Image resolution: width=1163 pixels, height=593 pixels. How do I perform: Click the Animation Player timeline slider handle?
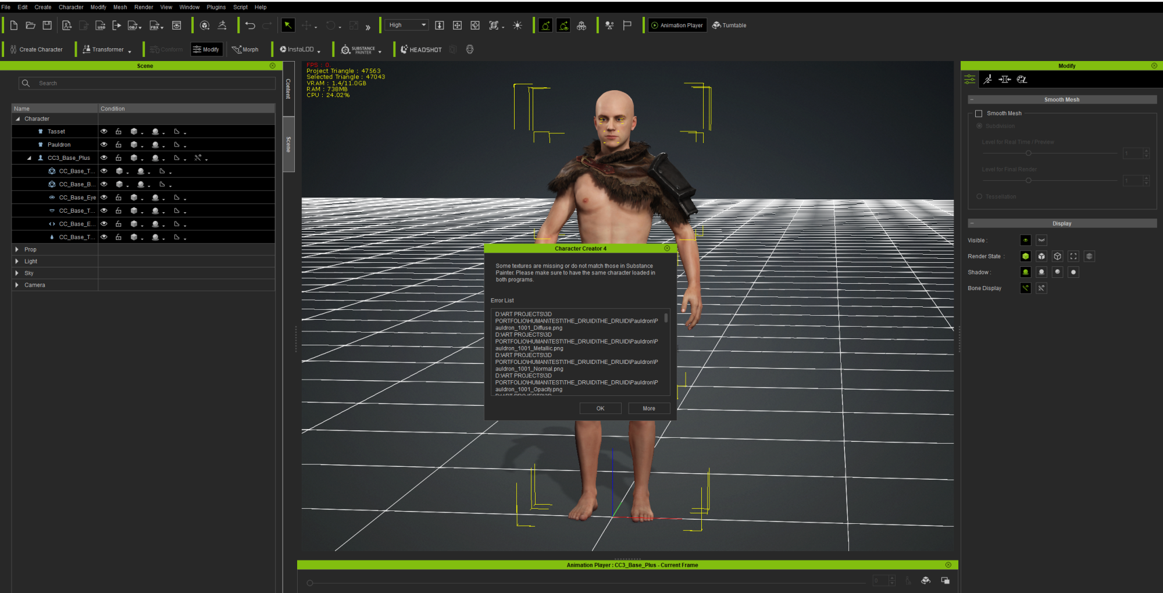310,583
